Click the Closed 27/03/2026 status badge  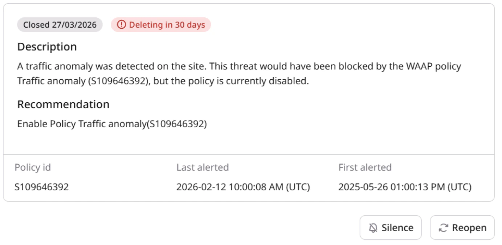(60, 25)
